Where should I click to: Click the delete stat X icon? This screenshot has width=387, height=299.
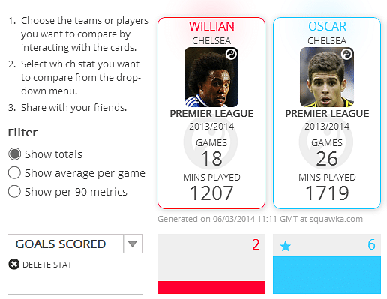14,265
